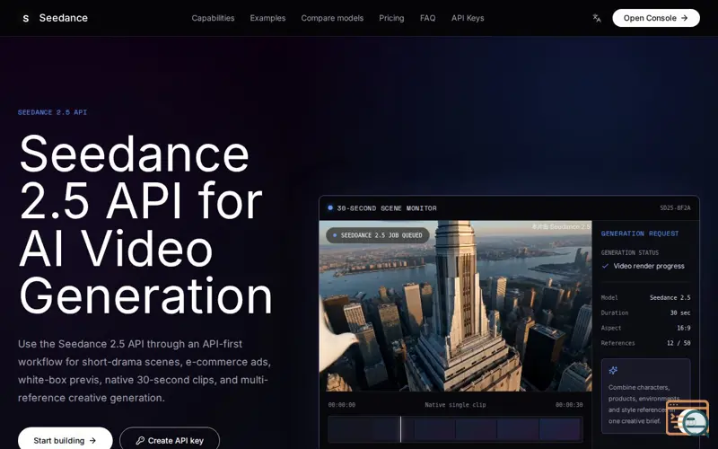Screen dimensions: 718x449
Task: Click the video timeline track bar
Action: click(455, 429)
